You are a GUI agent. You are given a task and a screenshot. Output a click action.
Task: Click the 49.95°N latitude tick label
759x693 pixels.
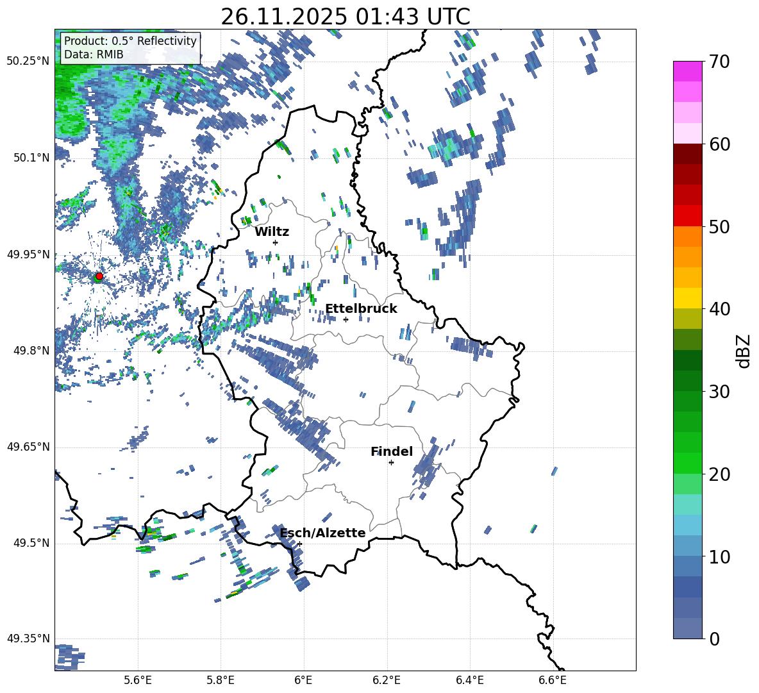(x=28, y=254)
